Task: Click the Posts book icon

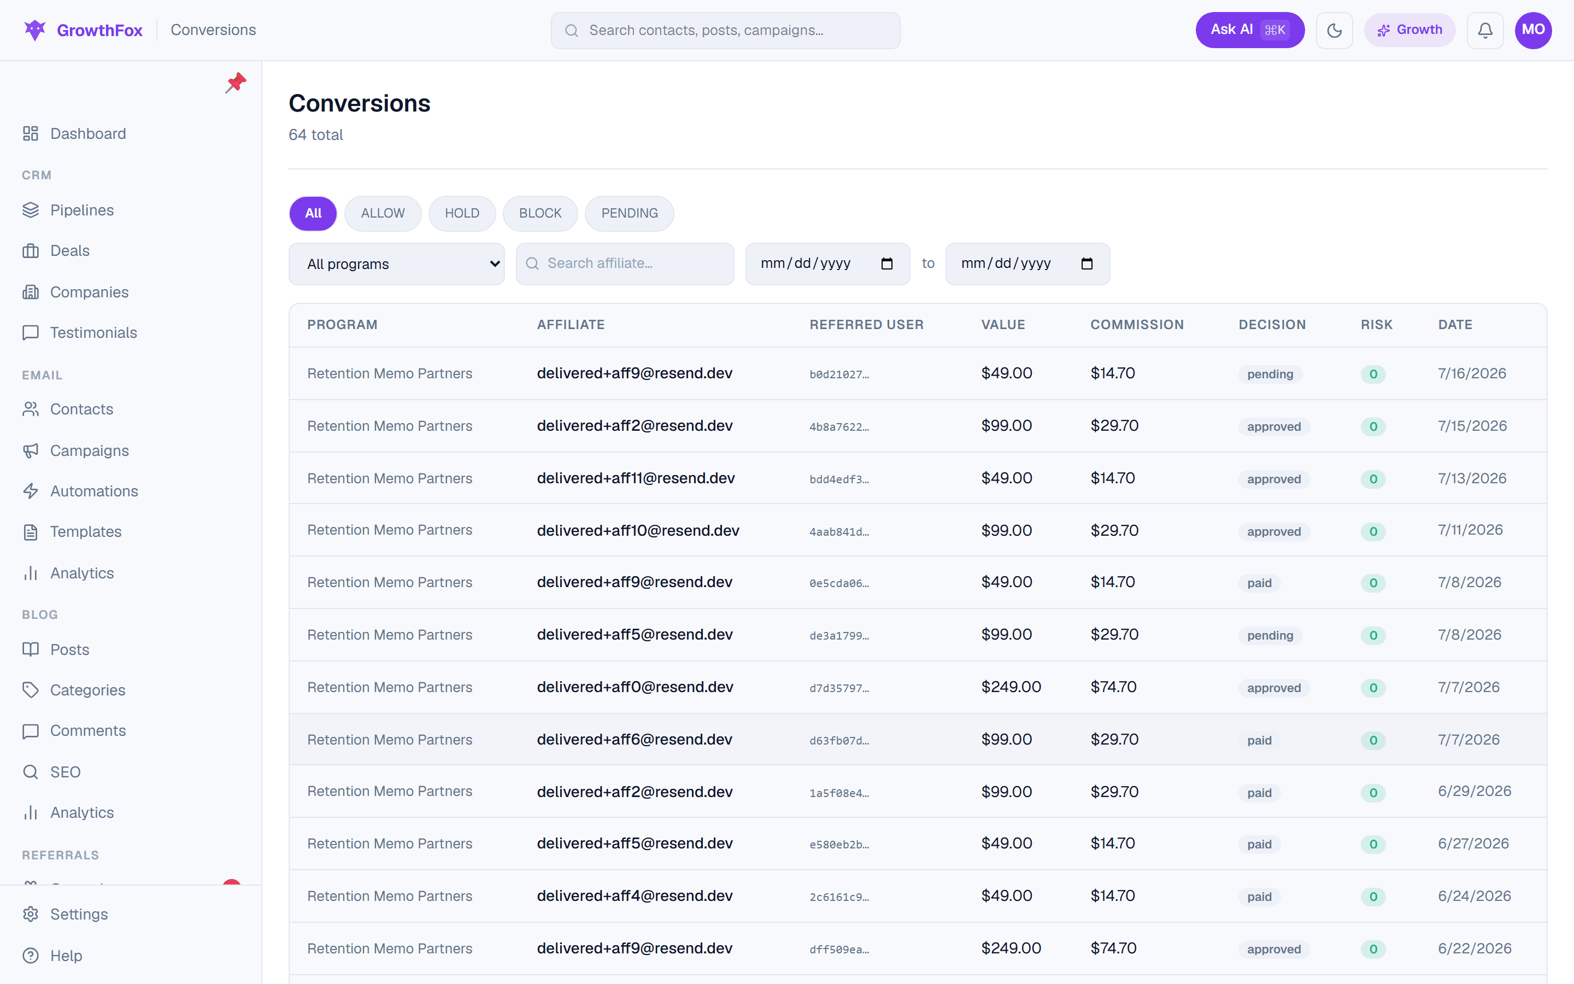Action: click(x=31, y=649)
